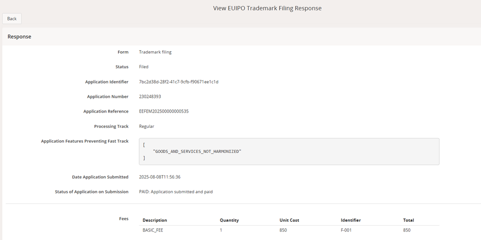Select the page title 'View EUIPO Trademark Filing Response'
481x240 pixels.
point(267,8)
